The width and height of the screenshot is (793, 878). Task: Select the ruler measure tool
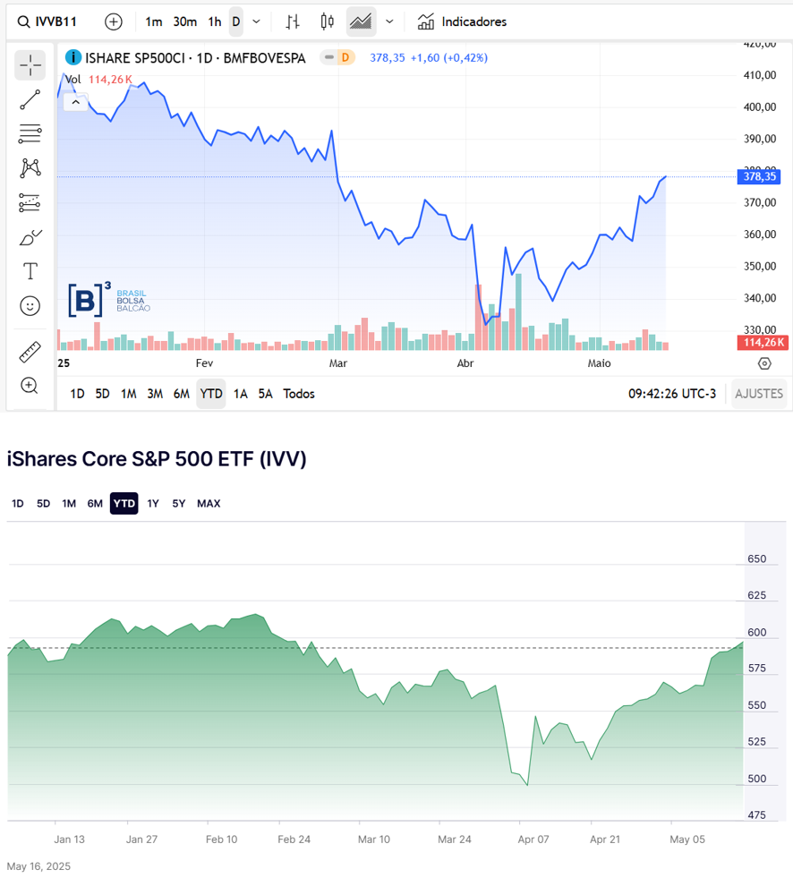coord(30,352)
